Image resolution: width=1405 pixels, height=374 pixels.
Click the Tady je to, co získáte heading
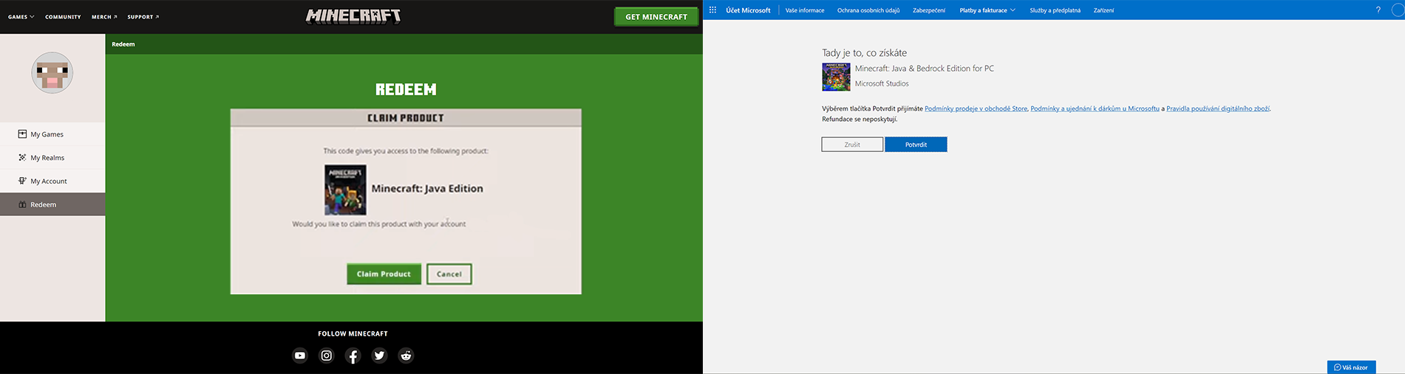(x=864, y=53)
